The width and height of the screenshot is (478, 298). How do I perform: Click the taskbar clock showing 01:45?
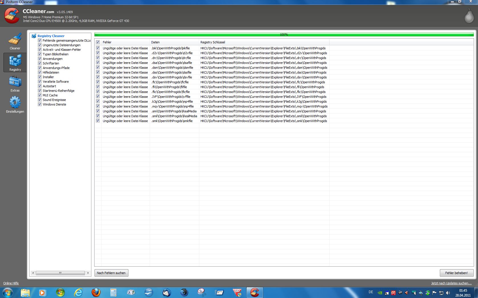(x=463, y=291)
